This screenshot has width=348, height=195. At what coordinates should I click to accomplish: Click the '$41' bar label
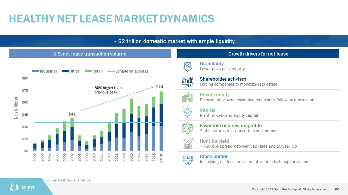(72, 114)
